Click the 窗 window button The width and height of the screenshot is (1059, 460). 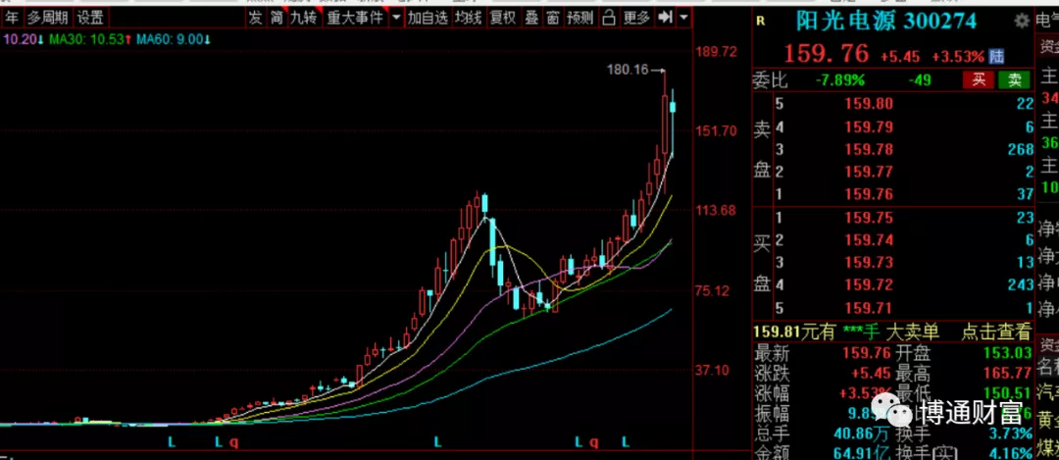click(553, 18)
